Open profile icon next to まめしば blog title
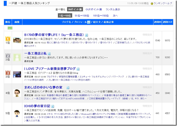 (x=68, y=88)
